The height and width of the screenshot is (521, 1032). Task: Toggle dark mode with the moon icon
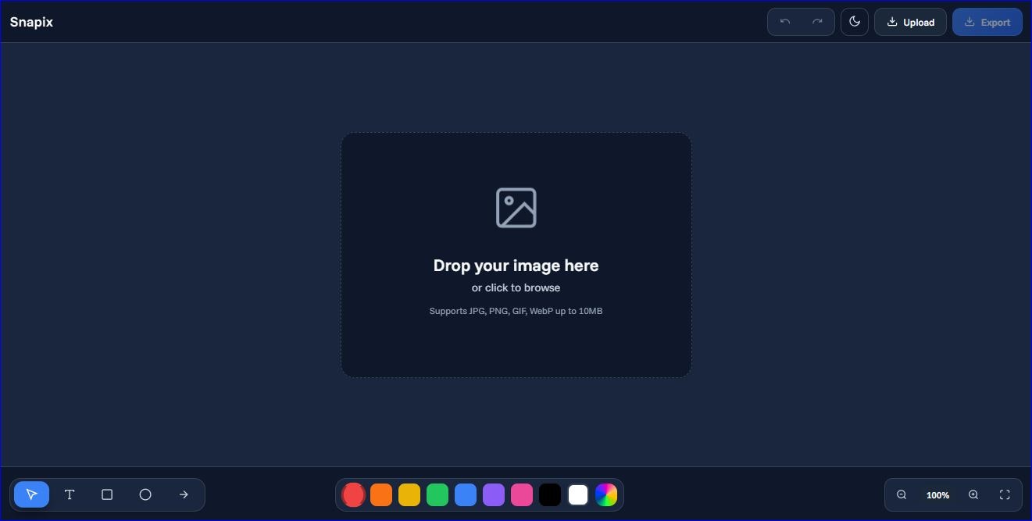[855, 22]
